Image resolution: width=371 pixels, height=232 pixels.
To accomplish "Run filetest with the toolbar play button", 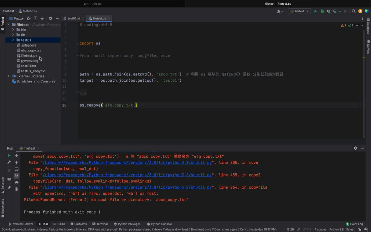I will (316, 11).
